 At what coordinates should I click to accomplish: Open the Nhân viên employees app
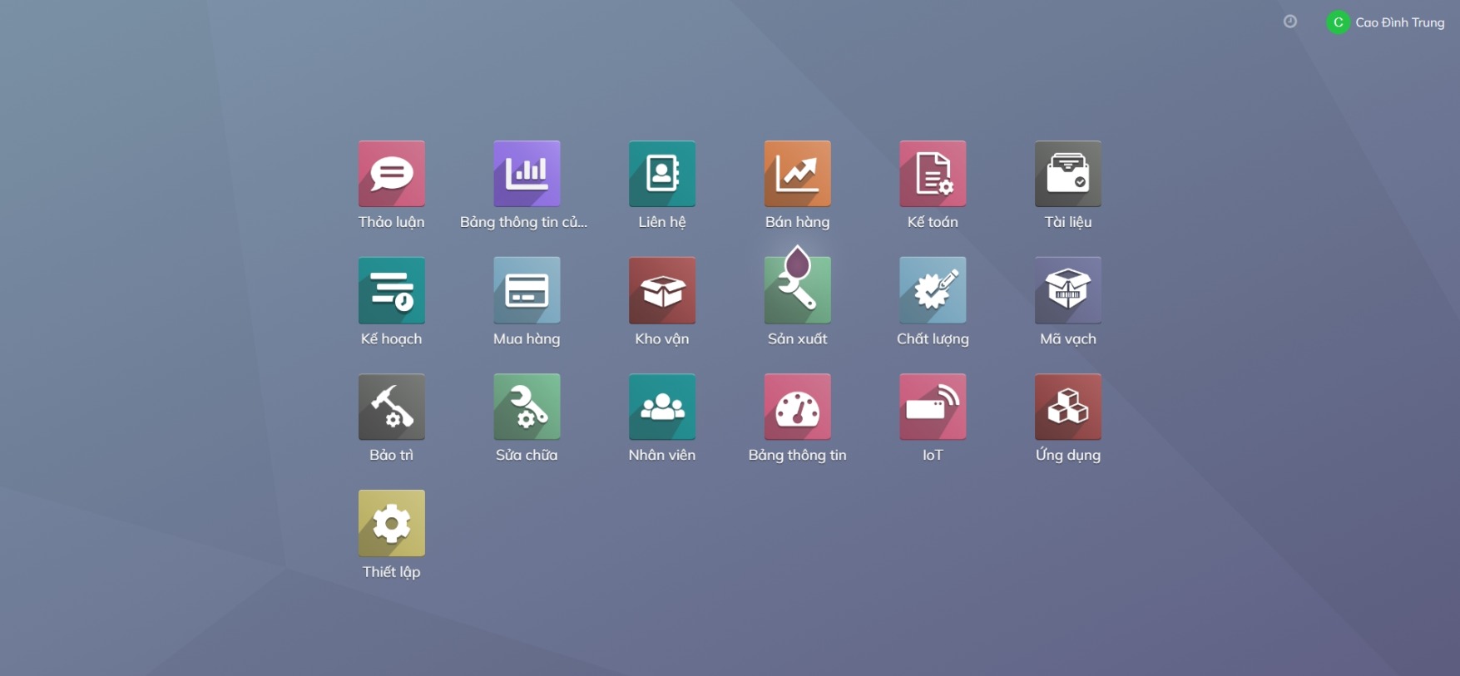click(661, 407)
